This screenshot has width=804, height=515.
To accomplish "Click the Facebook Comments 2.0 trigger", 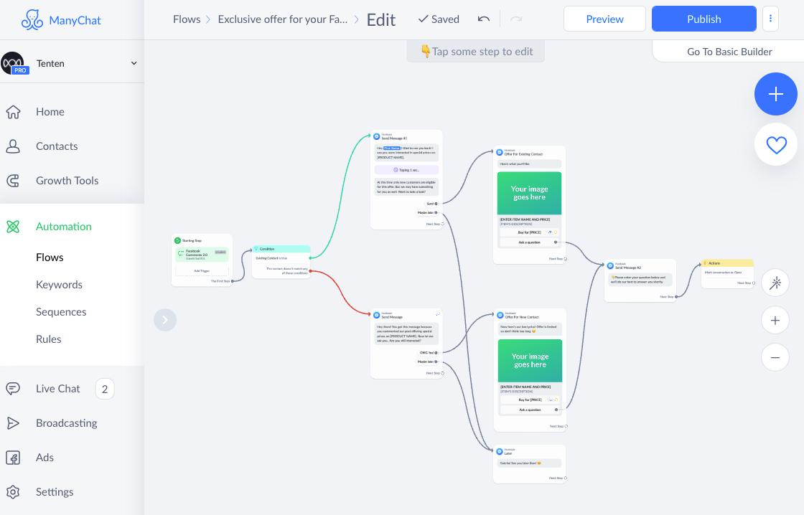I will [x=202, y=254].
